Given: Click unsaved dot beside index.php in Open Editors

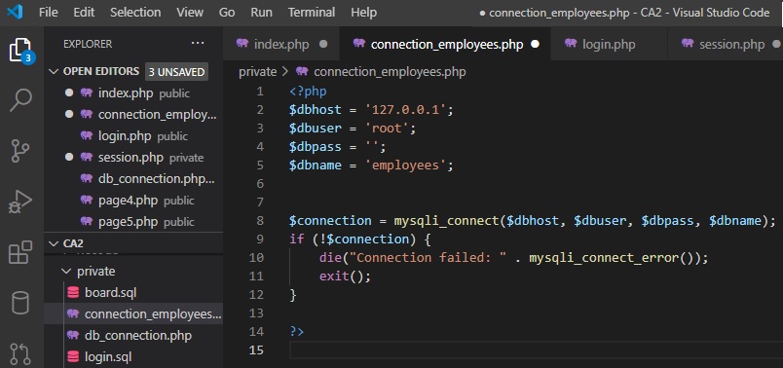Looking at the screenshot, I should [x=69, y=92].
